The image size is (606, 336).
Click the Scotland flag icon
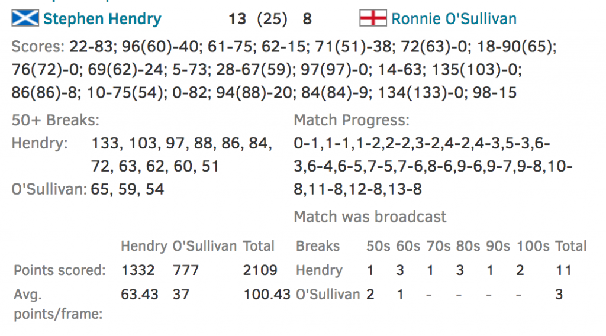pyautogui.click(x=25, y=18)
